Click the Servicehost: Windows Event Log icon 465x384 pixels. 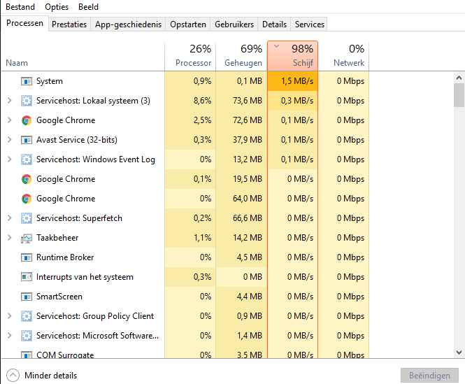[x=27, y=159]
